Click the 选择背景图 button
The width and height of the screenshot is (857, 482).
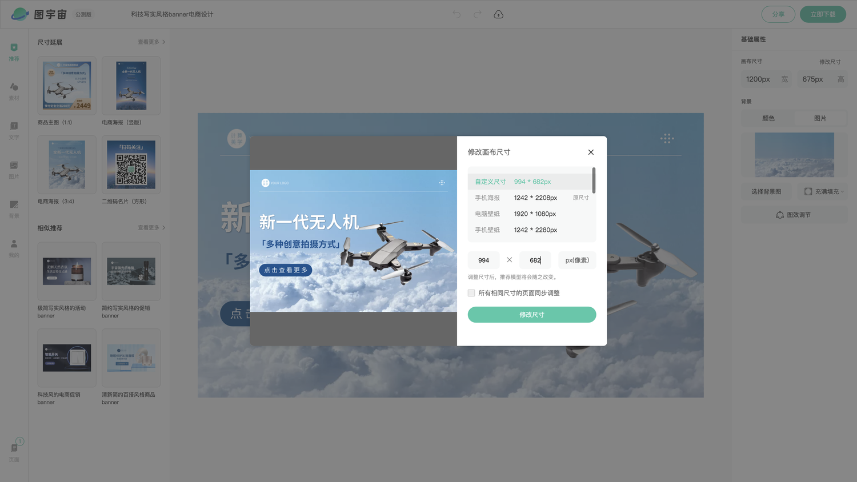766,191
